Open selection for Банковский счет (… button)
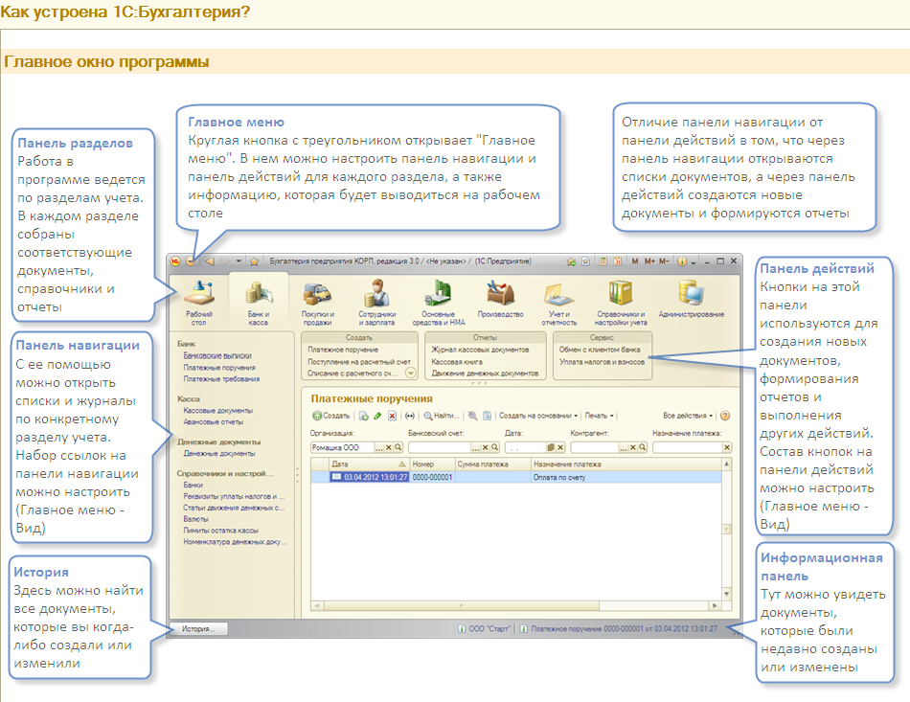Viewport: 910px width, 702px height. pyautogui.click(x=476, y=447)
